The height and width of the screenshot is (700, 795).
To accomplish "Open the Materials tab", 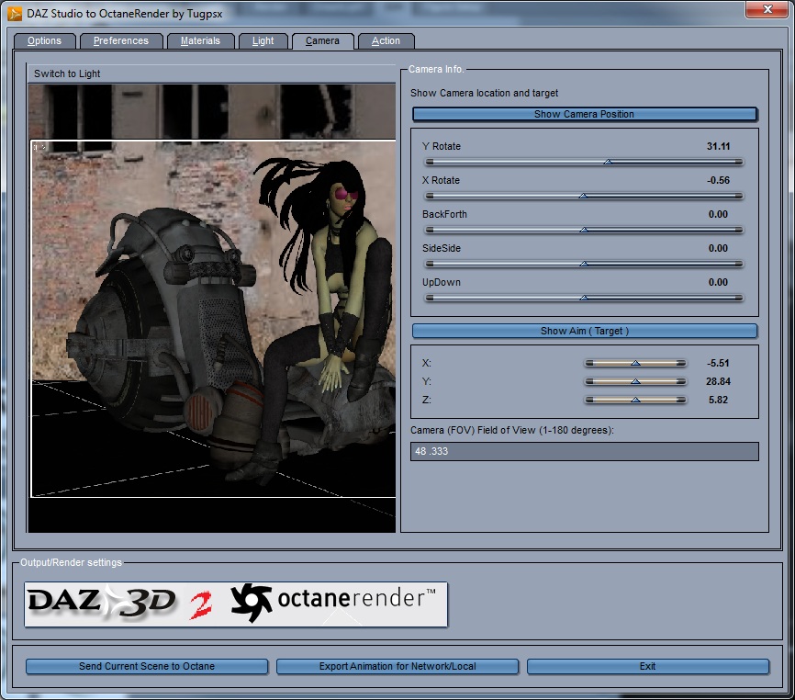I will [200, 41].
